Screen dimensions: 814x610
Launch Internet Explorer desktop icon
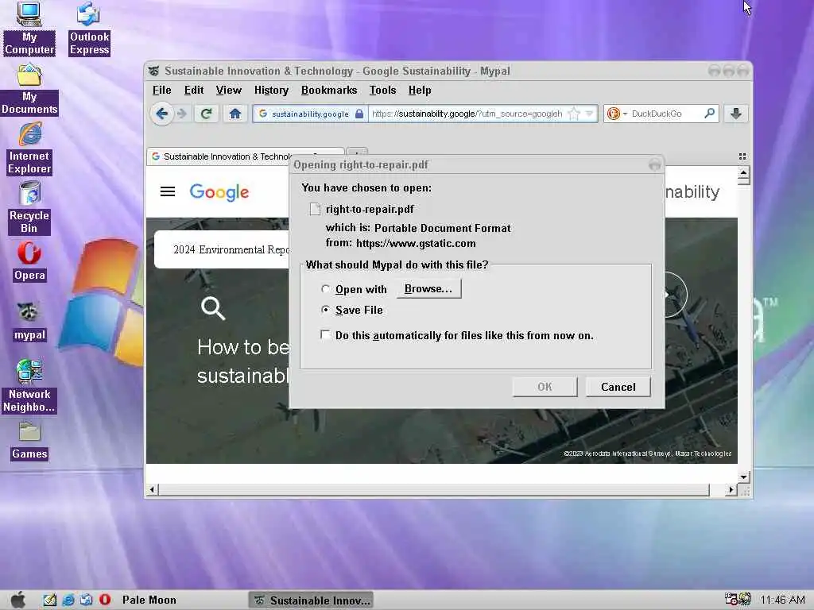click(x=29, y=149)
